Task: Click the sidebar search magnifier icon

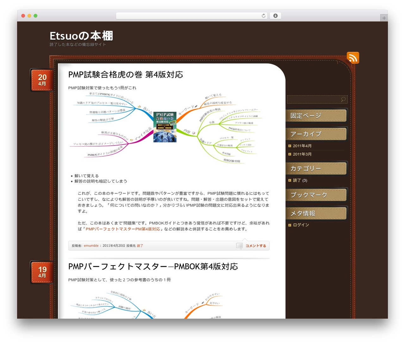Action: pos(343,100)
